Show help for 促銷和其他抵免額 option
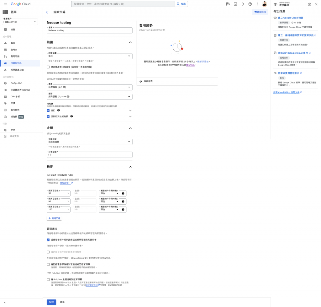Viewport: 321px width, 307px height. click(x=71, y=116)
